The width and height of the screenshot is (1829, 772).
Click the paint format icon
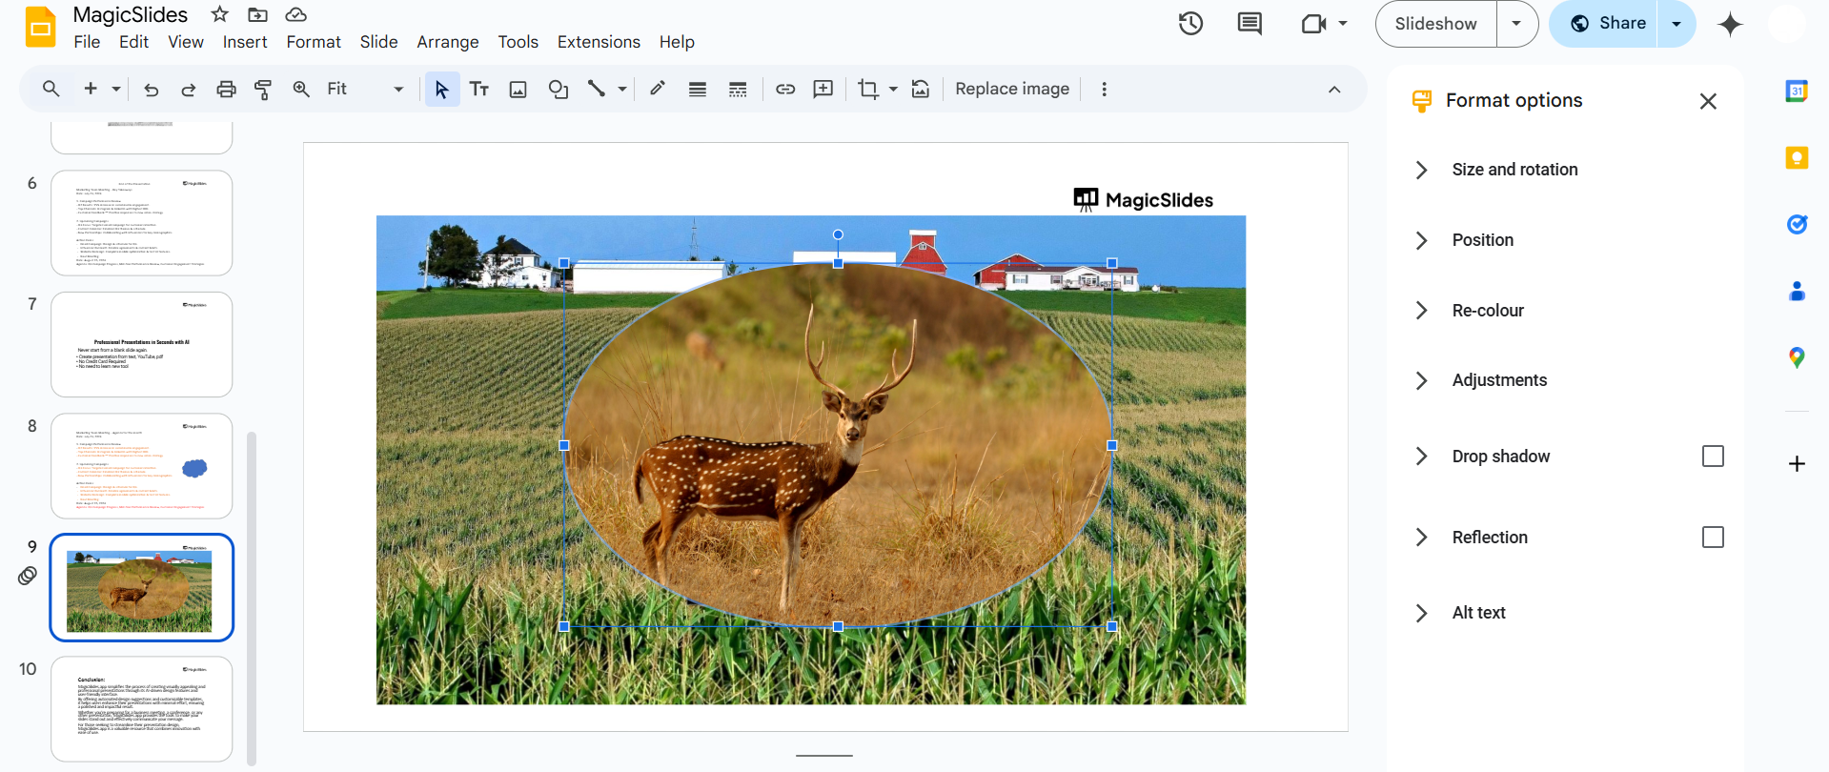263,89
